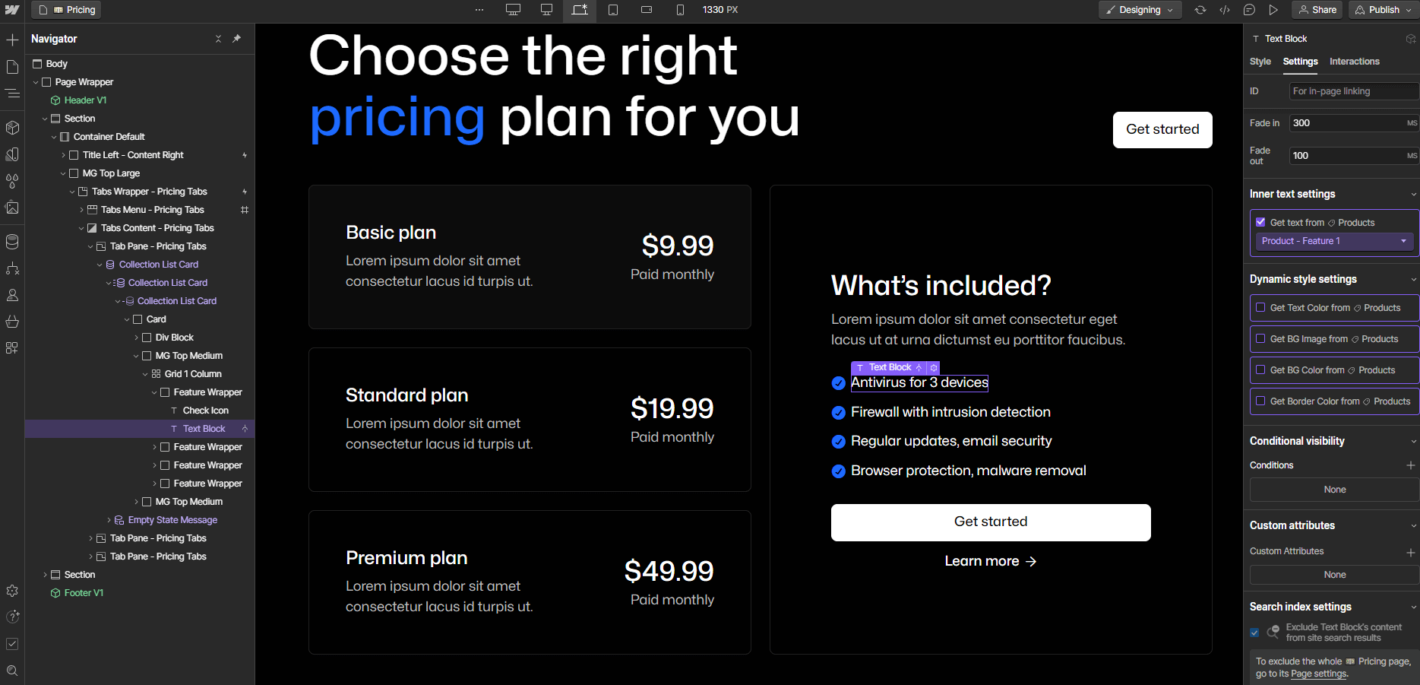Viewport: 1420px width, 685px height.
Task: Collapse the Tabs Wrapper - Pricing Tabs node
Action: point(73,191)
